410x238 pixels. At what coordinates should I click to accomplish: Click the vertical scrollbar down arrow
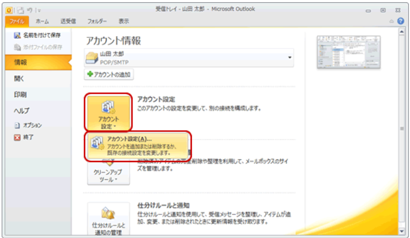tap(401, 231)
